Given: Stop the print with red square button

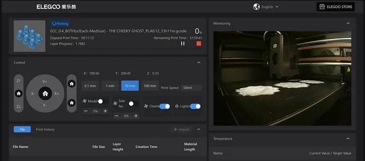Looking at the screenshot, I should coord(199,43).
